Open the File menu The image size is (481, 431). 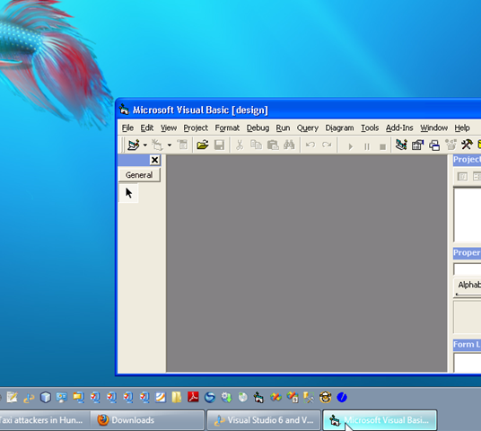pyautogui.click(x=127, y=128)
